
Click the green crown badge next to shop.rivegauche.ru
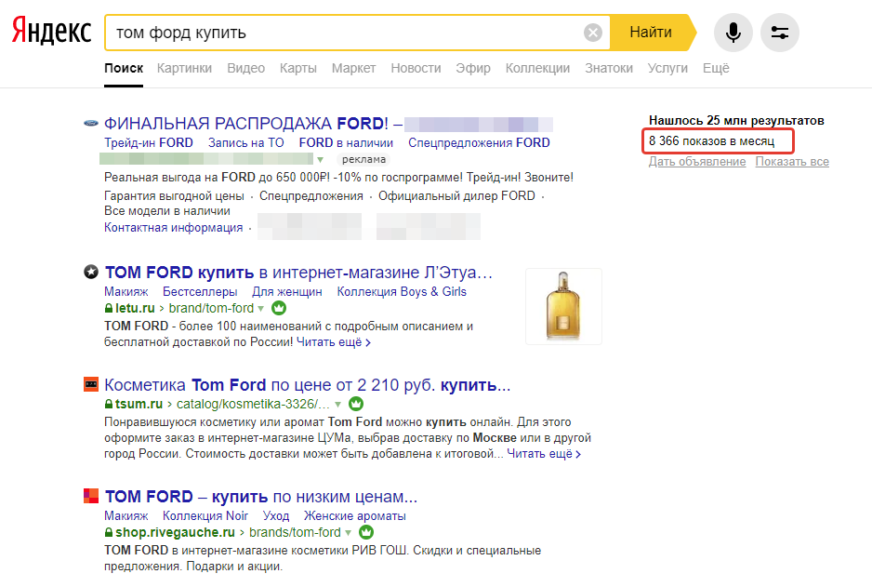[x=366, y=532]
